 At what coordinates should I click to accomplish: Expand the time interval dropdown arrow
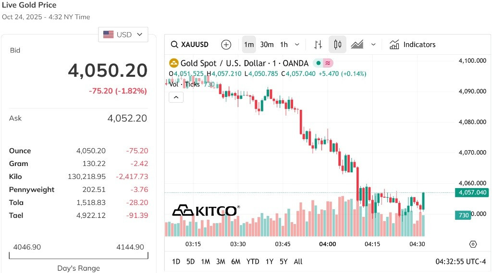pos(297,45)
